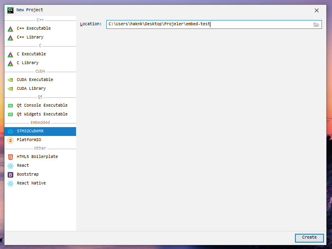Click the C Library CMake icon
This screenshot has width=332, height=249.
(10, 63)
